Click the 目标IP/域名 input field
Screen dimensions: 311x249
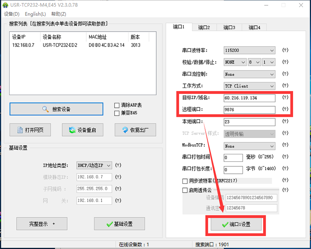(249, 98)
